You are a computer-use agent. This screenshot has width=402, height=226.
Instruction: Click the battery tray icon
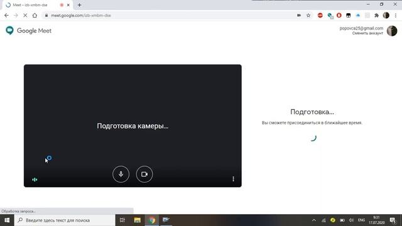pyautogui.click(x=342, y=220)
